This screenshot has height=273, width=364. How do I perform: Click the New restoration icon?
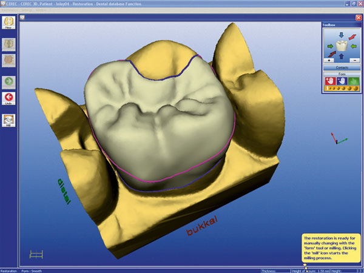point(9,24)
